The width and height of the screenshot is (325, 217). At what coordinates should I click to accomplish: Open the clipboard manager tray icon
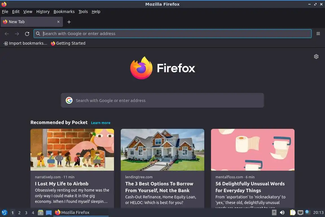(293, 212)
